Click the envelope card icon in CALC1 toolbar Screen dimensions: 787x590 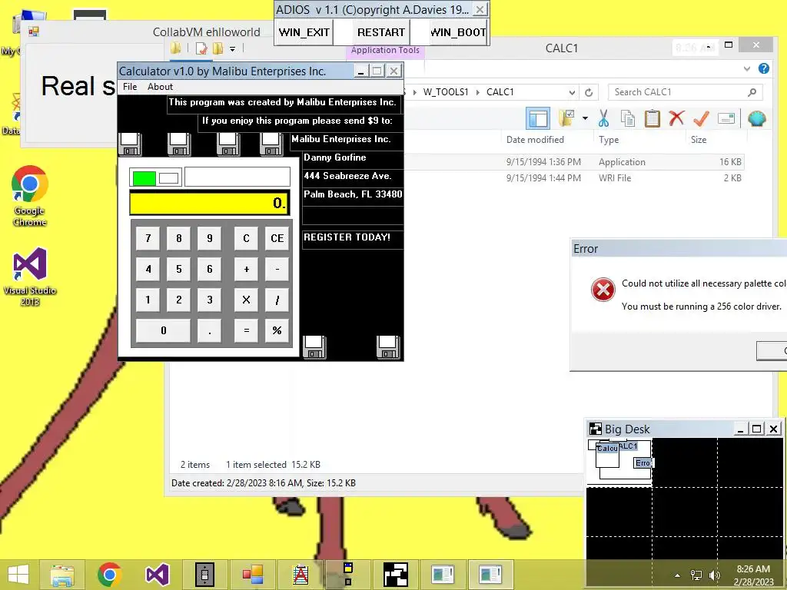point(726,119)
